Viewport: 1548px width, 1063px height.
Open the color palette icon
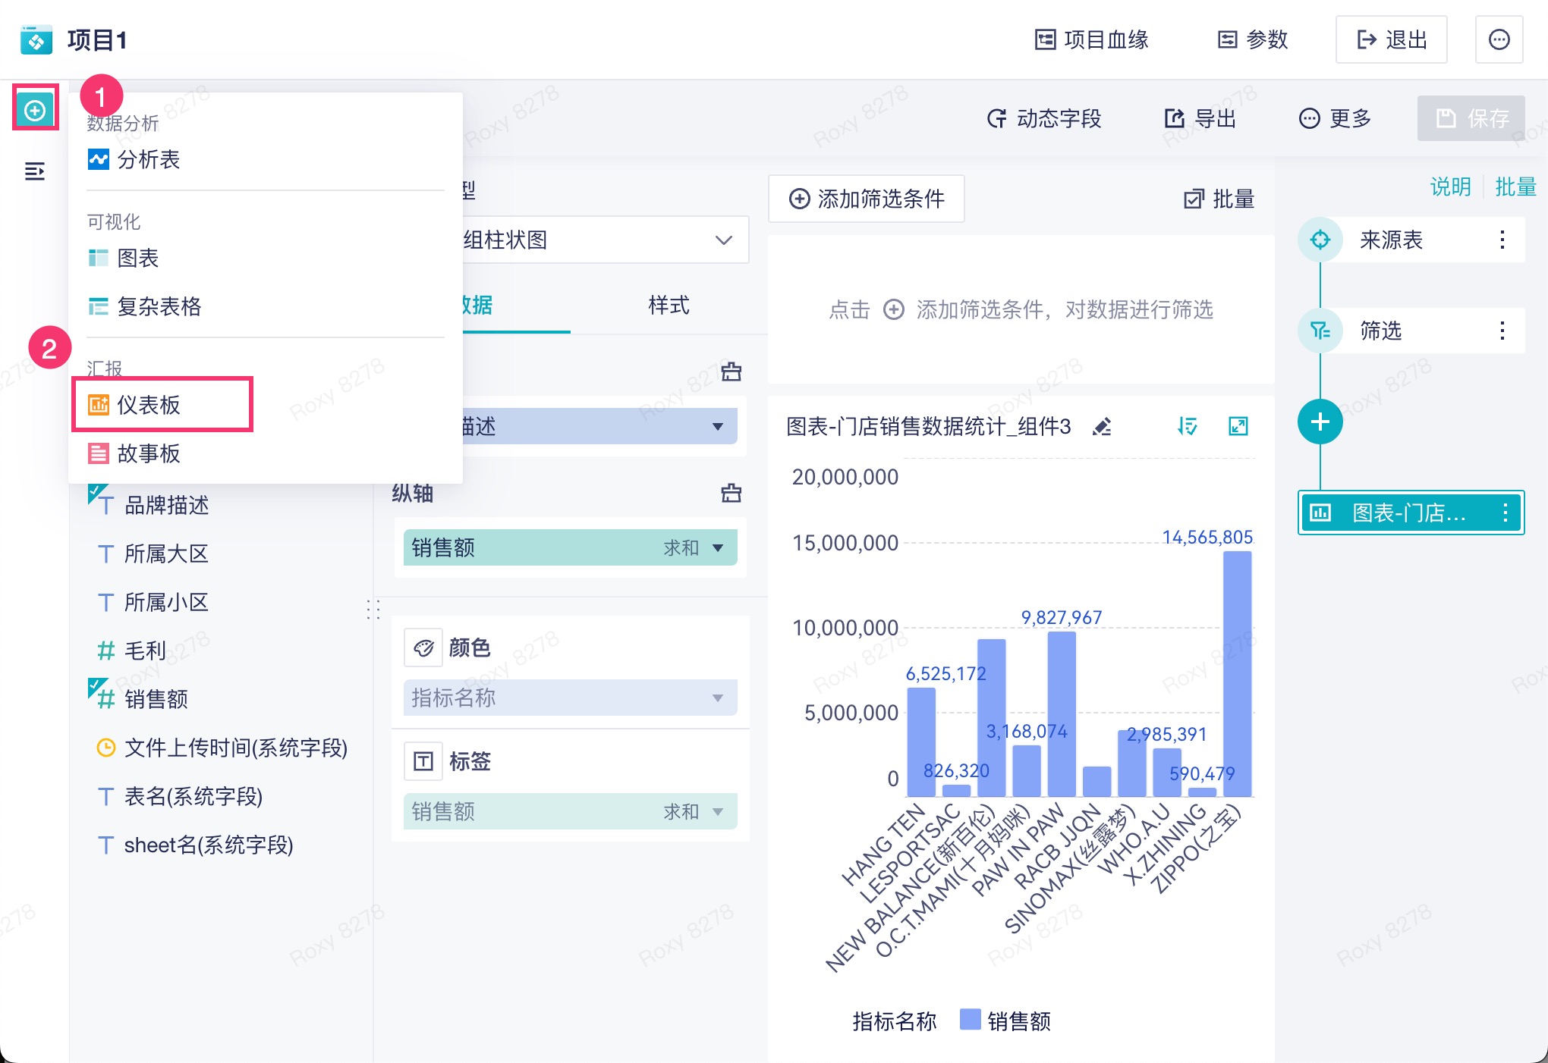click(423, 648)
